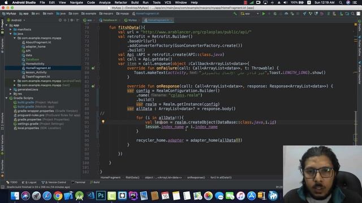
Task: Open the VCS menu
Action: tap(168, 2)
